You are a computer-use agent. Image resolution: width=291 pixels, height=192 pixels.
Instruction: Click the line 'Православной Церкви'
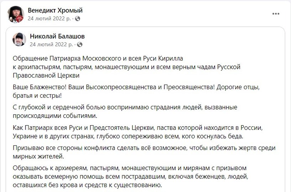coord(46,75)
